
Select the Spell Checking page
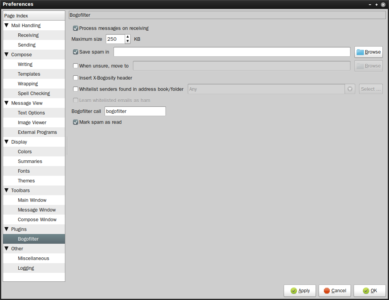[x=34, y=94]
